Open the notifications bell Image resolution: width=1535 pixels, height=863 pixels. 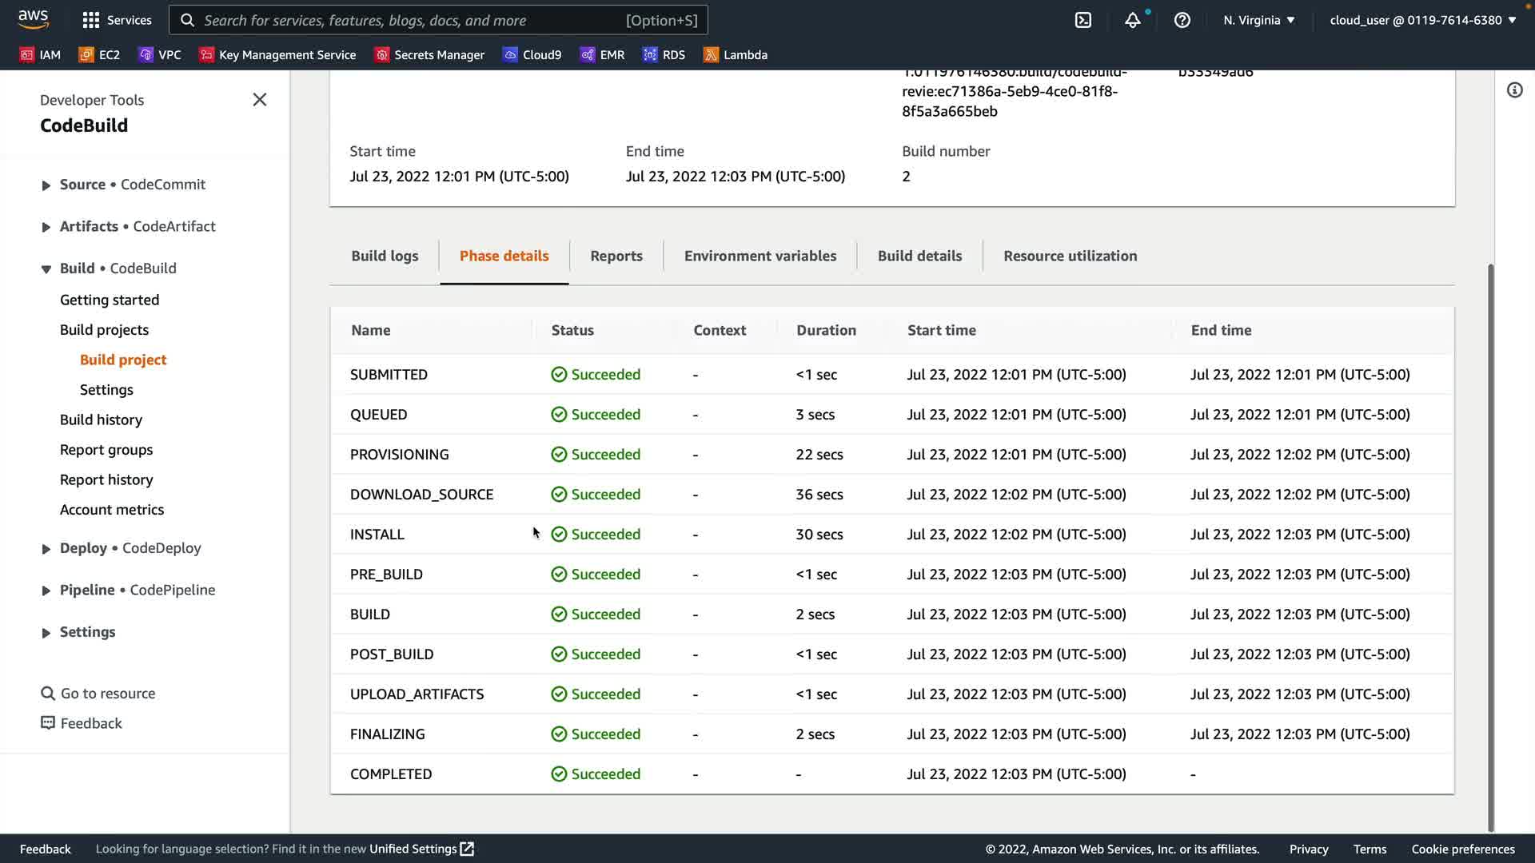point(1132,20)
